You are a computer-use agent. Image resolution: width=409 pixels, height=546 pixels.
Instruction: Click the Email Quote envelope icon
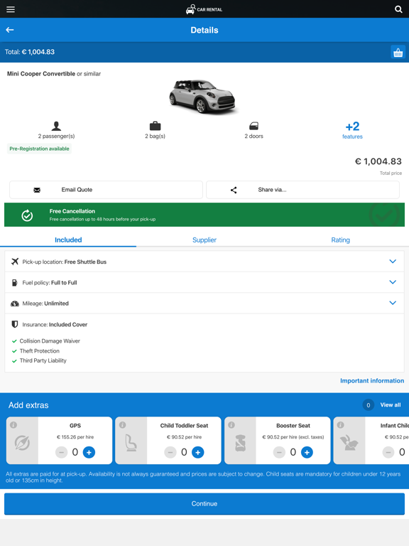pos(37,190)
